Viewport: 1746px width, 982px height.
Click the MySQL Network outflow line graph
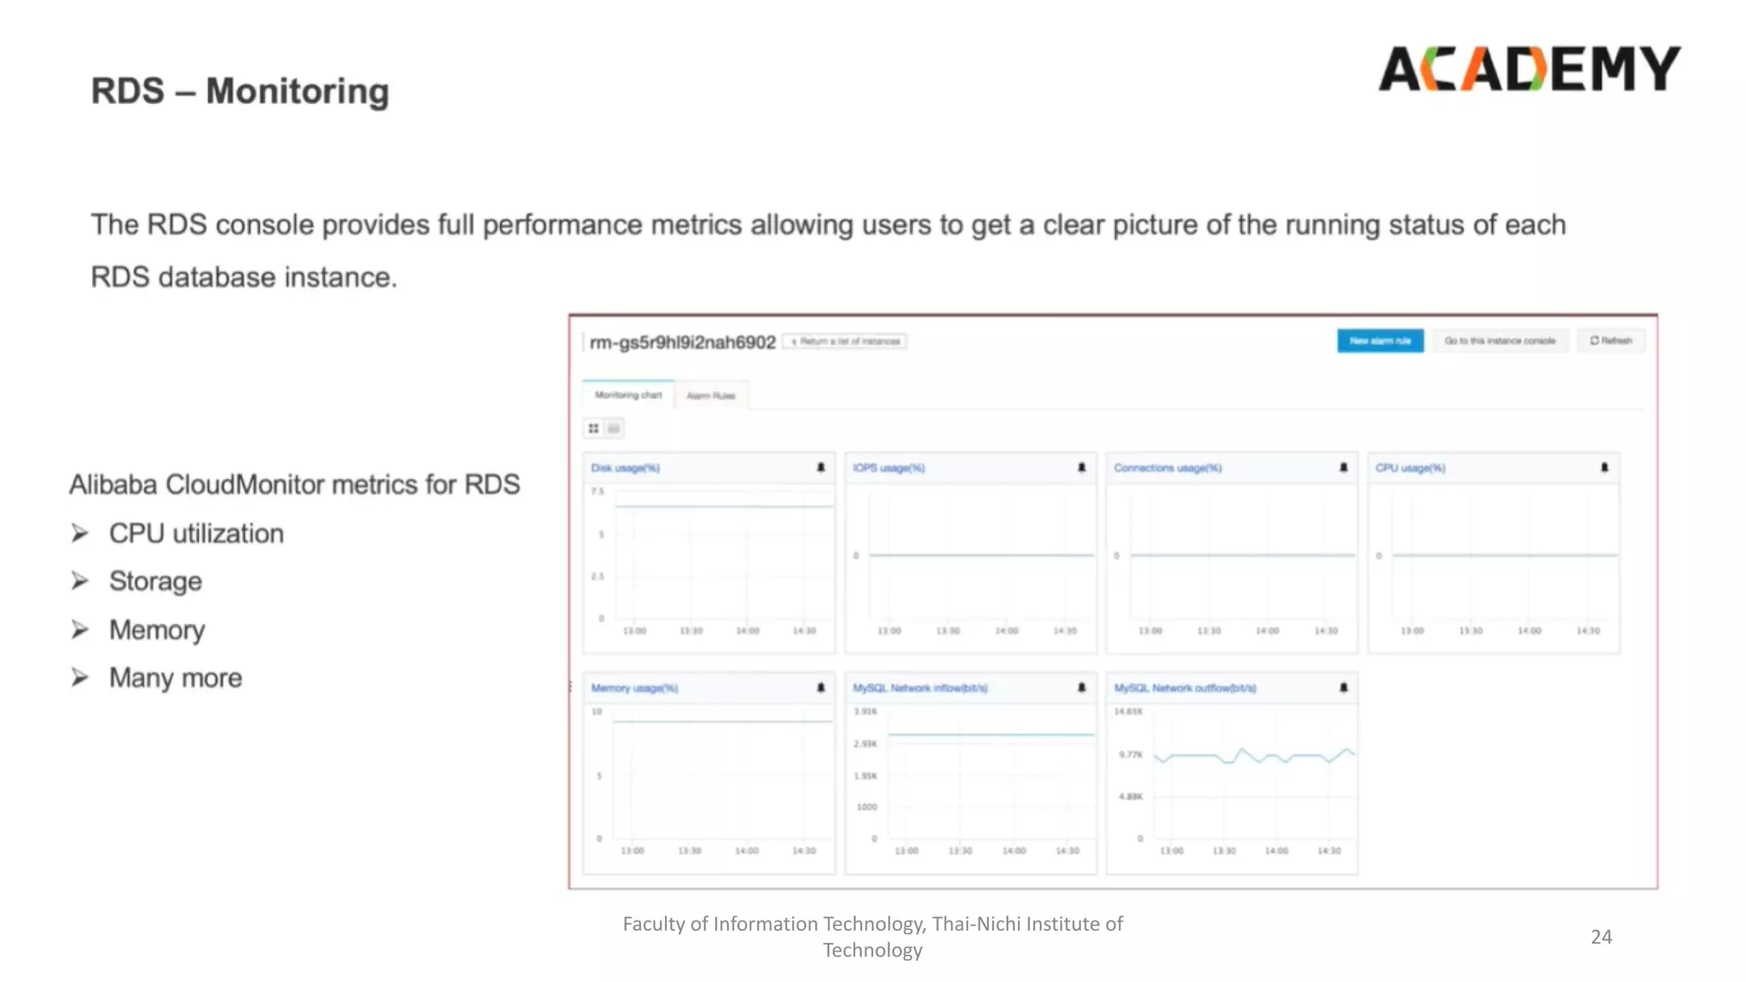[1253, 756]
